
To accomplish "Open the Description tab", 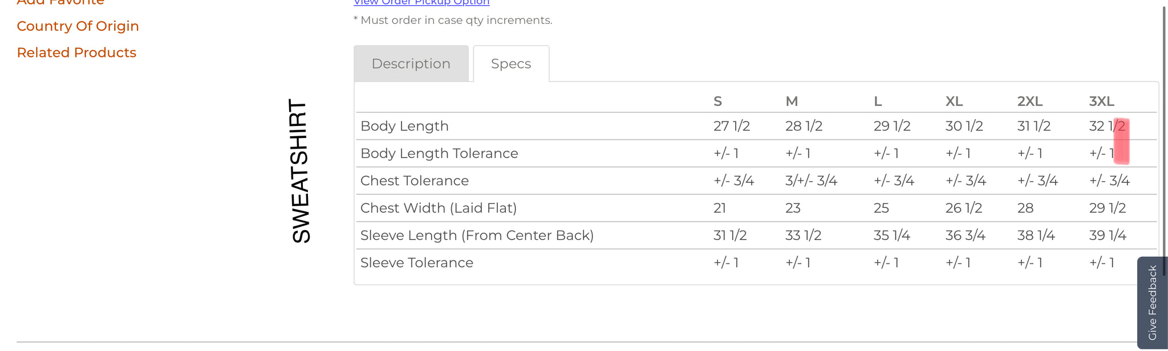I will pyautogui.click(x=411, y=64).
